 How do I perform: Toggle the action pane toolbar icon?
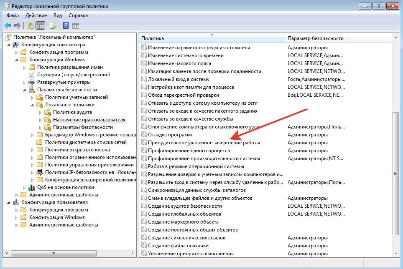(76, 26)
